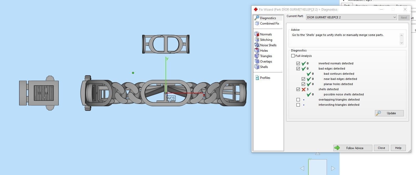The width and height of the screenshot is (416, 175).
Task: Click the Next button
Action: click(404, 18)
